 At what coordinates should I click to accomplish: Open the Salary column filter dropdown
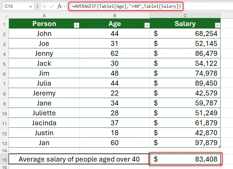click(217, 25)
